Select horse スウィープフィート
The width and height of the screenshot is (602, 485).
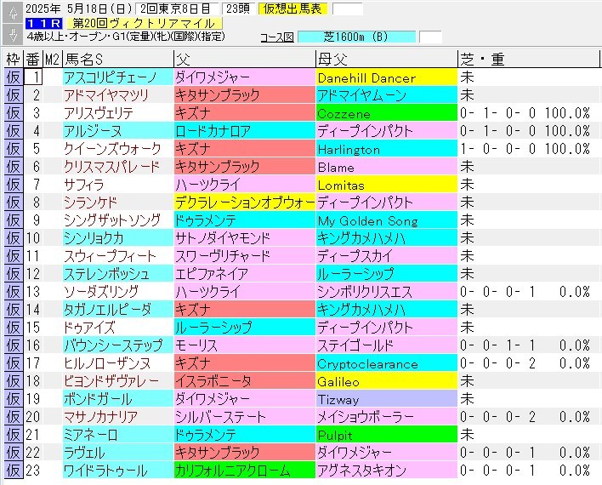pyautogui.click(x=118, y=256)
